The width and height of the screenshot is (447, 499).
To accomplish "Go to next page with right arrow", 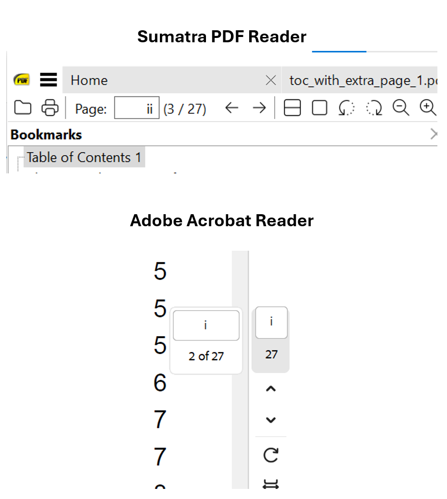I will [x=259, y=108].
